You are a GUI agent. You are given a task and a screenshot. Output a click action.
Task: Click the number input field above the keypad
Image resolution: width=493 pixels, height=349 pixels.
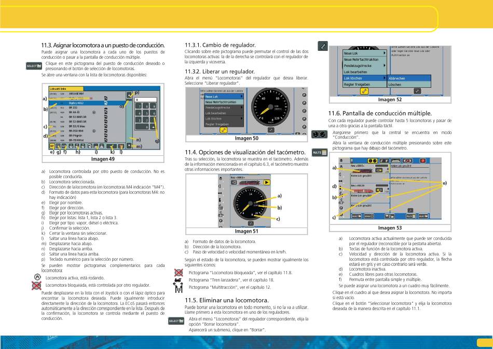tap(146, 100)
